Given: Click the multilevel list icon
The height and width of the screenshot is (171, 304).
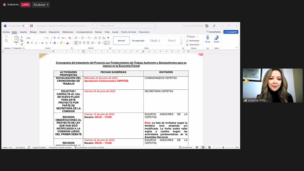Looking at the screenshot, I should point(89,38).
